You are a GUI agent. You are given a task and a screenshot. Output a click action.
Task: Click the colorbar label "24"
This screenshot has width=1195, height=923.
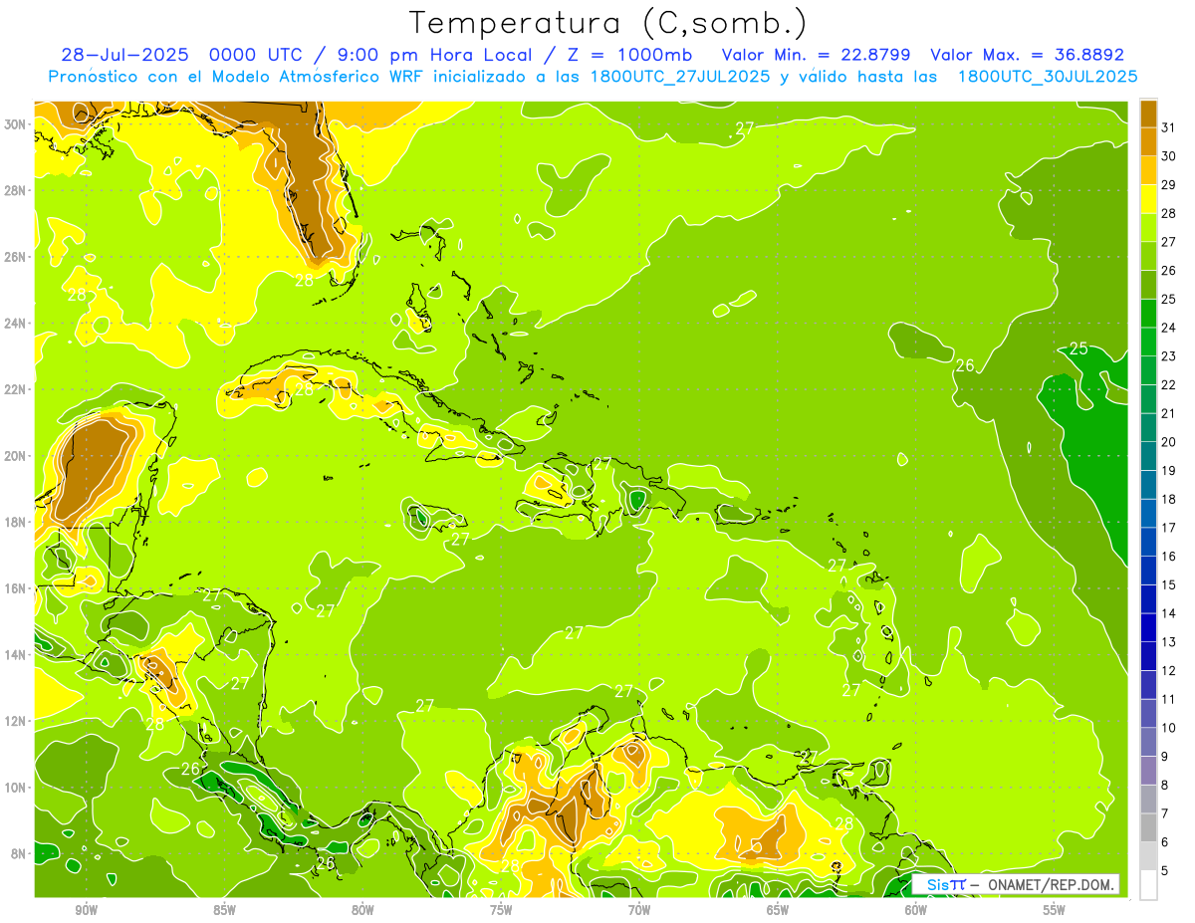point(1169,328)
